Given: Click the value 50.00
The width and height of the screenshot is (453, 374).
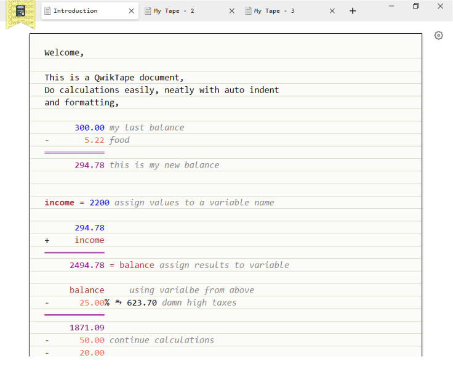Looking at the screenshot, I should click(x=92, y=341).
